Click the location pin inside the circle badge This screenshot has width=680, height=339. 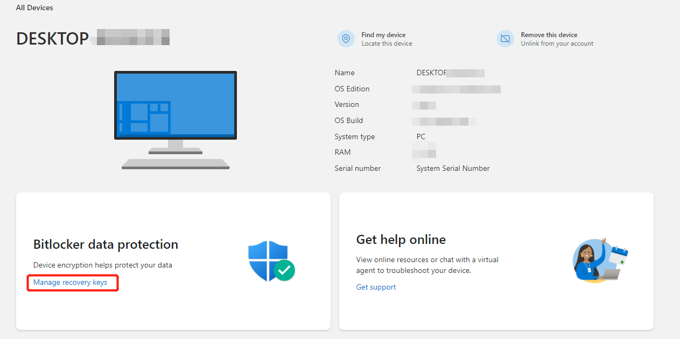[x=346, y=39]
